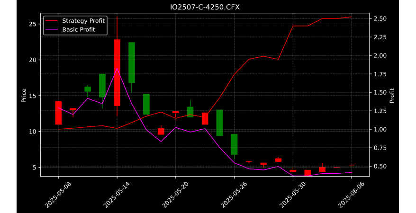Screen dimensions: 416x213
Task: Click the Basic Profit legend label
Action: pyautogui.click(x=79, y=29)
